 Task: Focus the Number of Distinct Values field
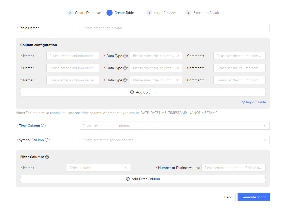point(233,168)
